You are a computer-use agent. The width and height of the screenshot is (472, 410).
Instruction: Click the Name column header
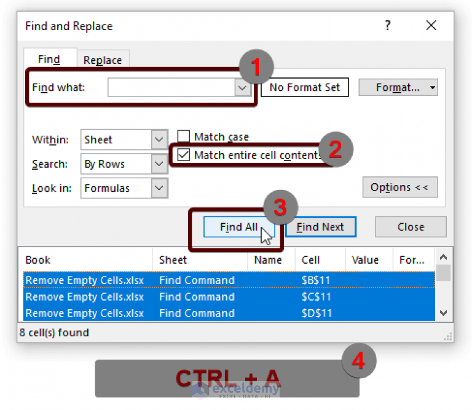coord(271,260)
